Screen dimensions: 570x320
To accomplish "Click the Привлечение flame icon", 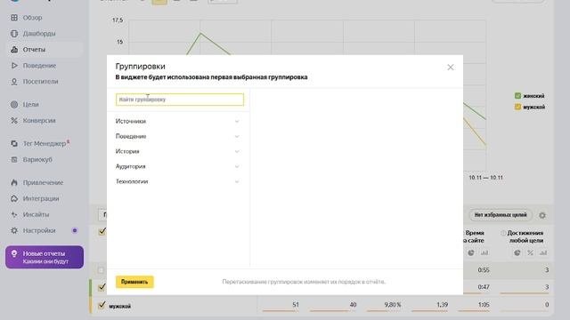I will (14, 182).
